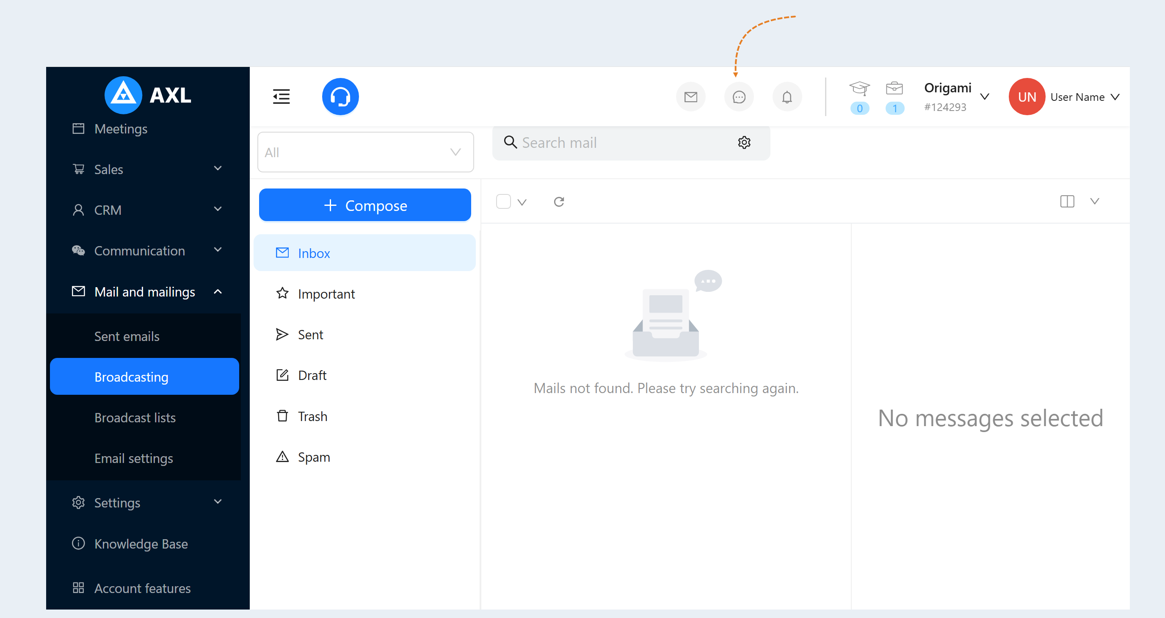Image resolution: width=1165 pixels, height=618 pixels.
Task: Select Broadcasting in sidebar
Action: point(145,377)
